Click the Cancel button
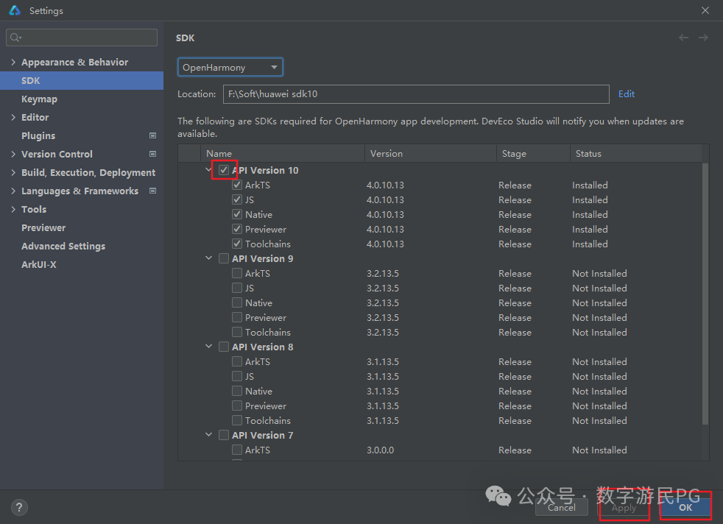The image size is (723, 524). tap(562, 507)
